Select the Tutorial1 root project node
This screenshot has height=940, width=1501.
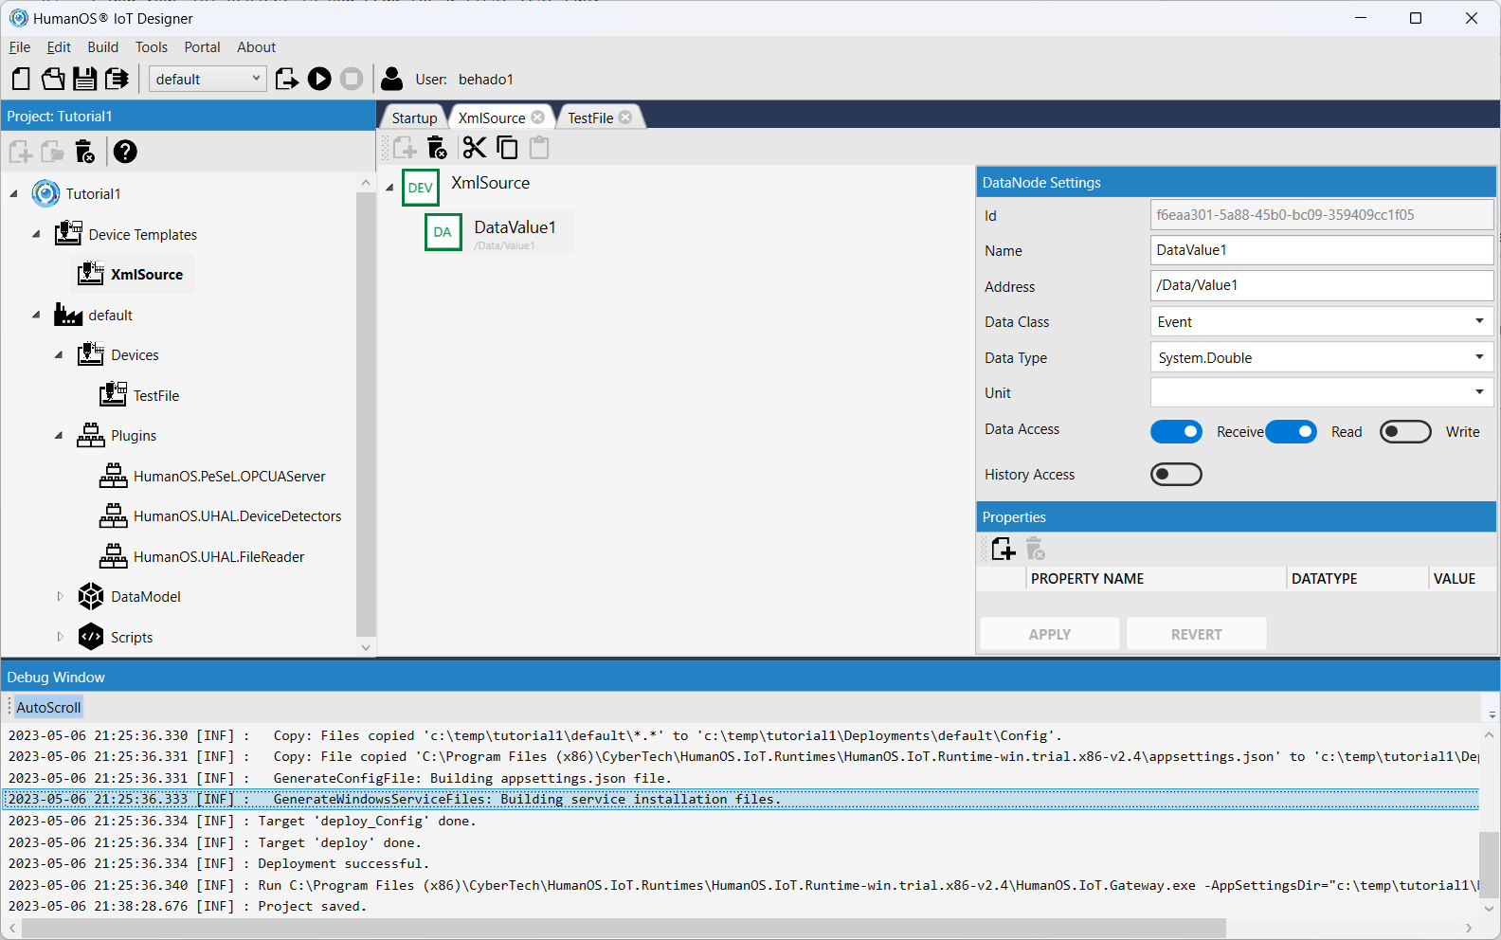[x=93, y=194]
